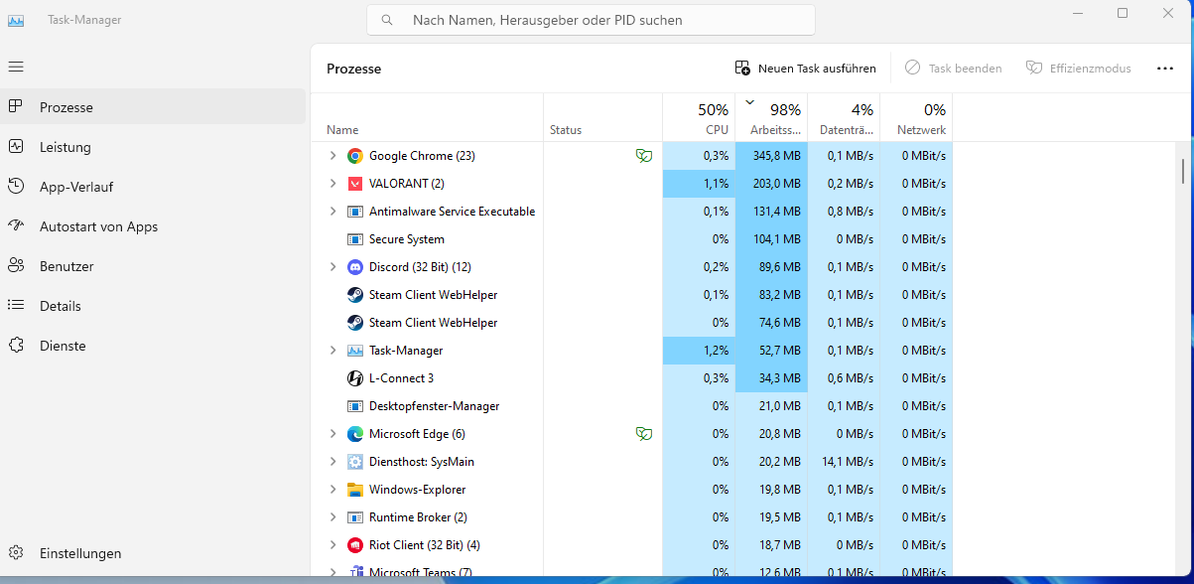The height and width of the screenshot is (584, 1194).
Task: Click the search field for names or PID
Action: coord(591,20)
